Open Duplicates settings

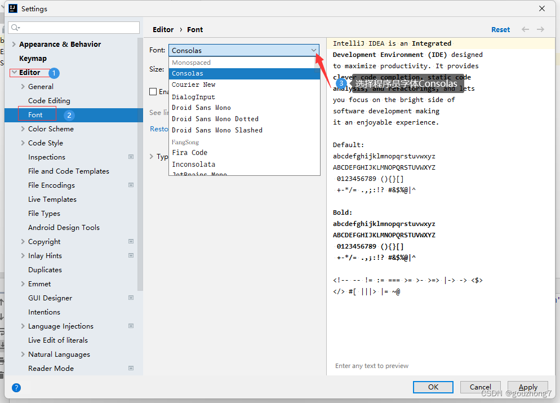pyautogui.click(x=45, y=270)
